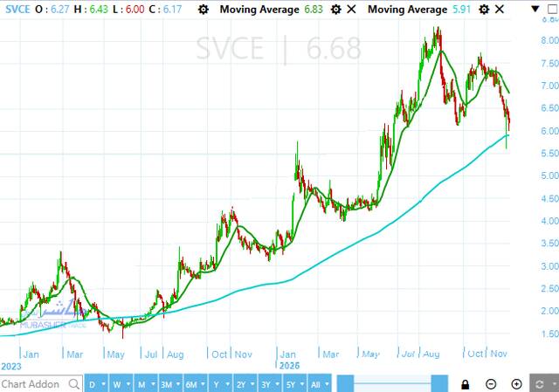The height and width of the screenshot is (392, 559).
Task: Switch to the 3M time range
Action: pyautogui.click(x=166, y=384)
